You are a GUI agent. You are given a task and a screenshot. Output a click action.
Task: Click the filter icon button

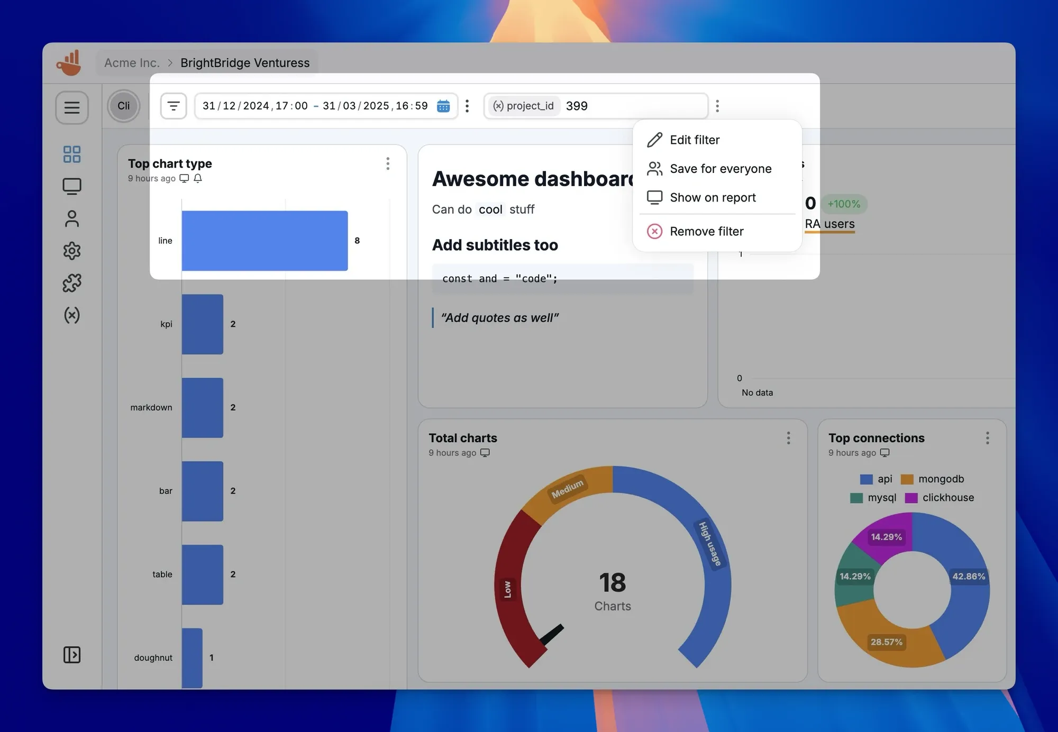coord(174,106)
